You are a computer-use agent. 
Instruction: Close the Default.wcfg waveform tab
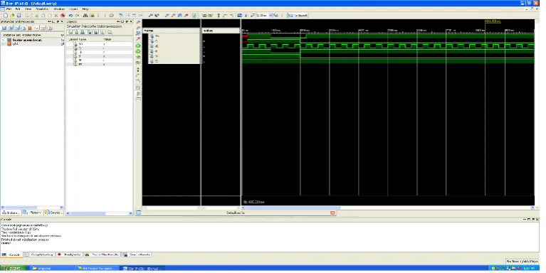point(332,213)
